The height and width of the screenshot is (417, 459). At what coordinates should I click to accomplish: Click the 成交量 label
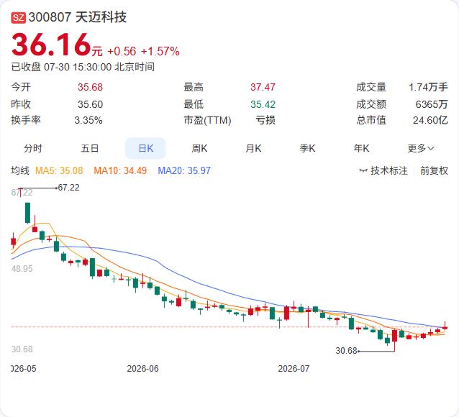click(x=371, y=87)
